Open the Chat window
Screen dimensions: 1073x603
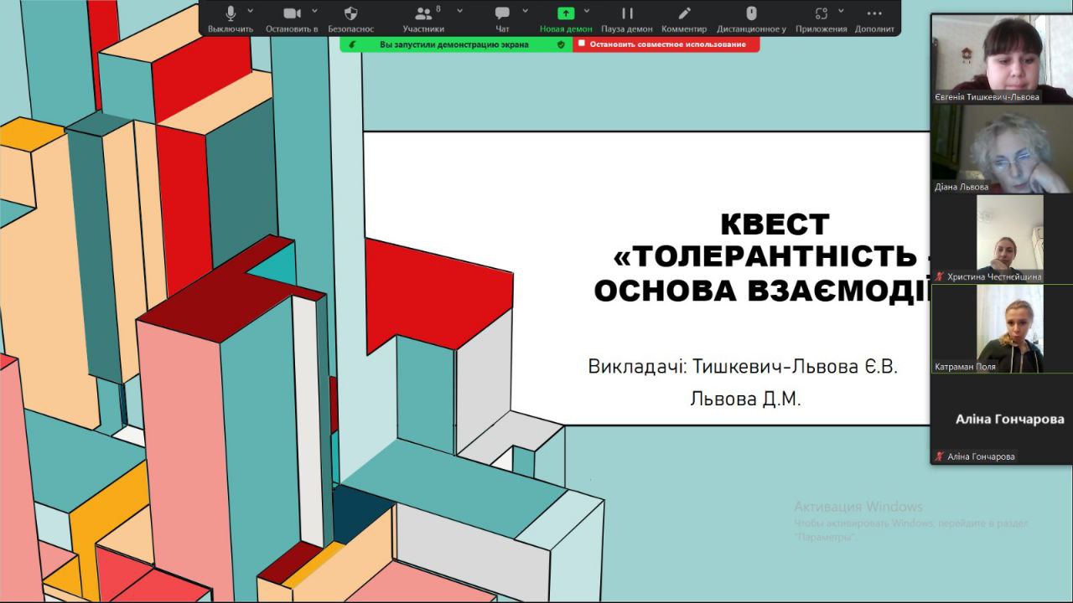(502, 14)
